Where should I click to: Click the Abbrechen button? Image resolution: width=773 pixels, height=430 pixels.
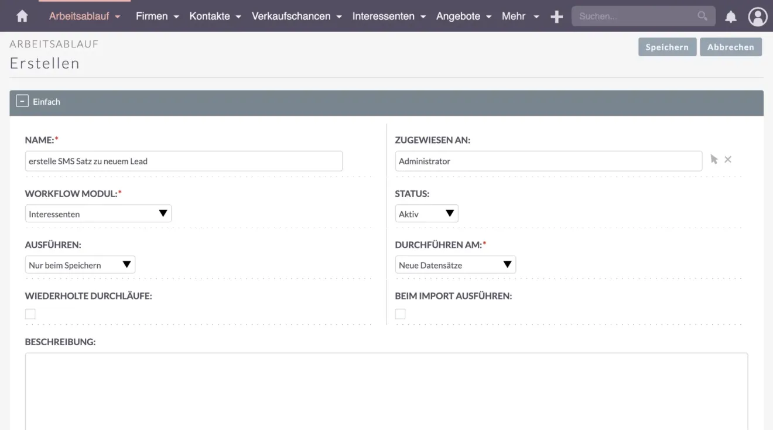coord(730,47)
